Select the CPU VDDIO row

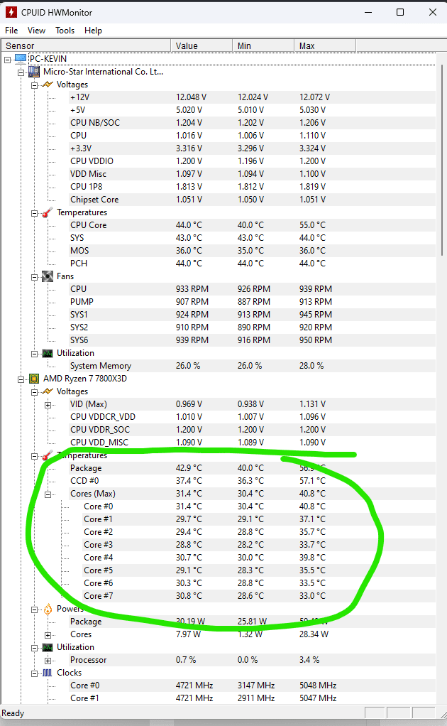252,161
